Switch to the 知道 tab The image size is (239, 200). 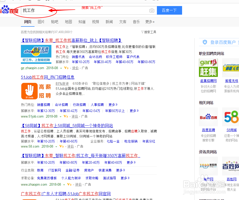click(x=82, y=22)
